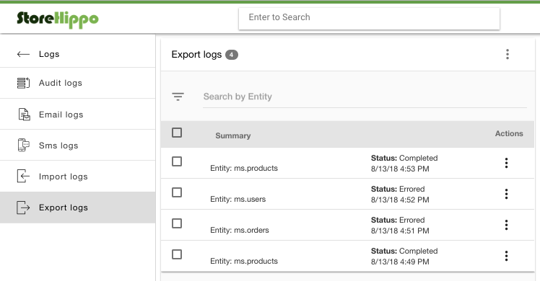
Task: Check the ms.users row checkbox
Action: coord(177,192)
